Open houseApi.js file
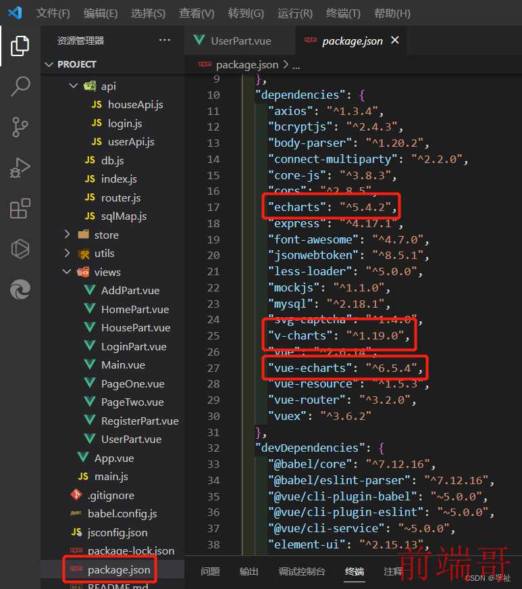Screen dimensions: 522x589 click(x=128, y=105)
